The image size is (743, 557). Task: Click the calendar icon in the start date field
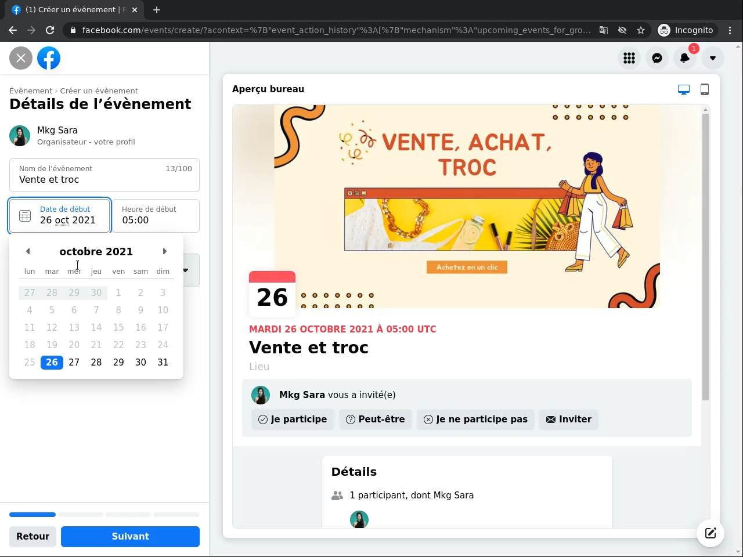pyautogui.click(x=25, y=216)
